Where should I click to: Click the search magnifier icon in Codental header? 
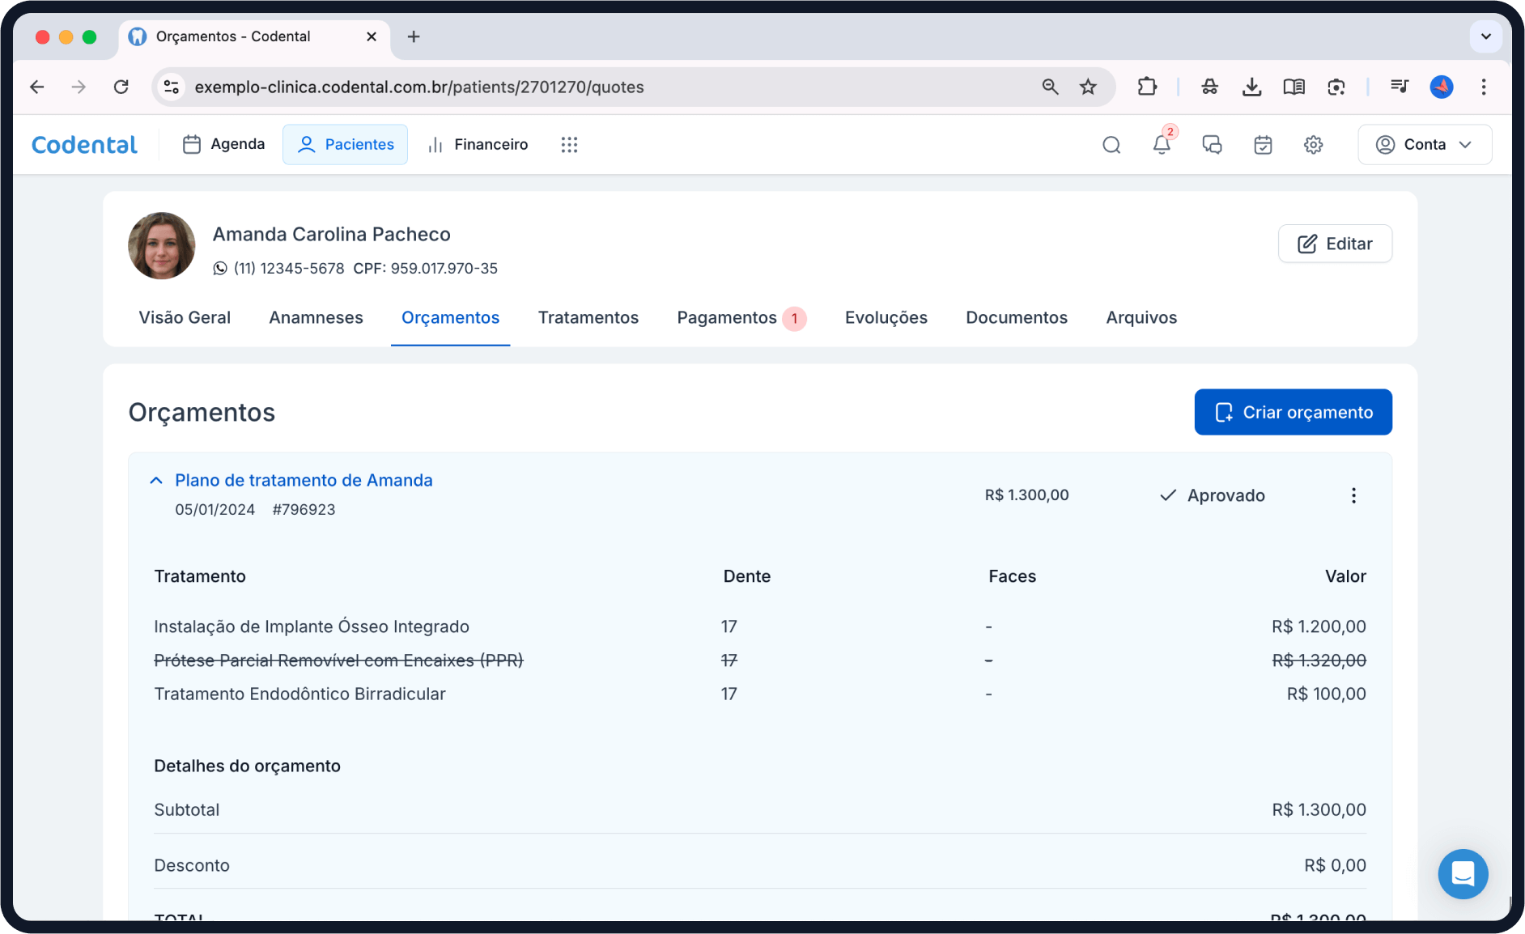(x=1111, y=145)
